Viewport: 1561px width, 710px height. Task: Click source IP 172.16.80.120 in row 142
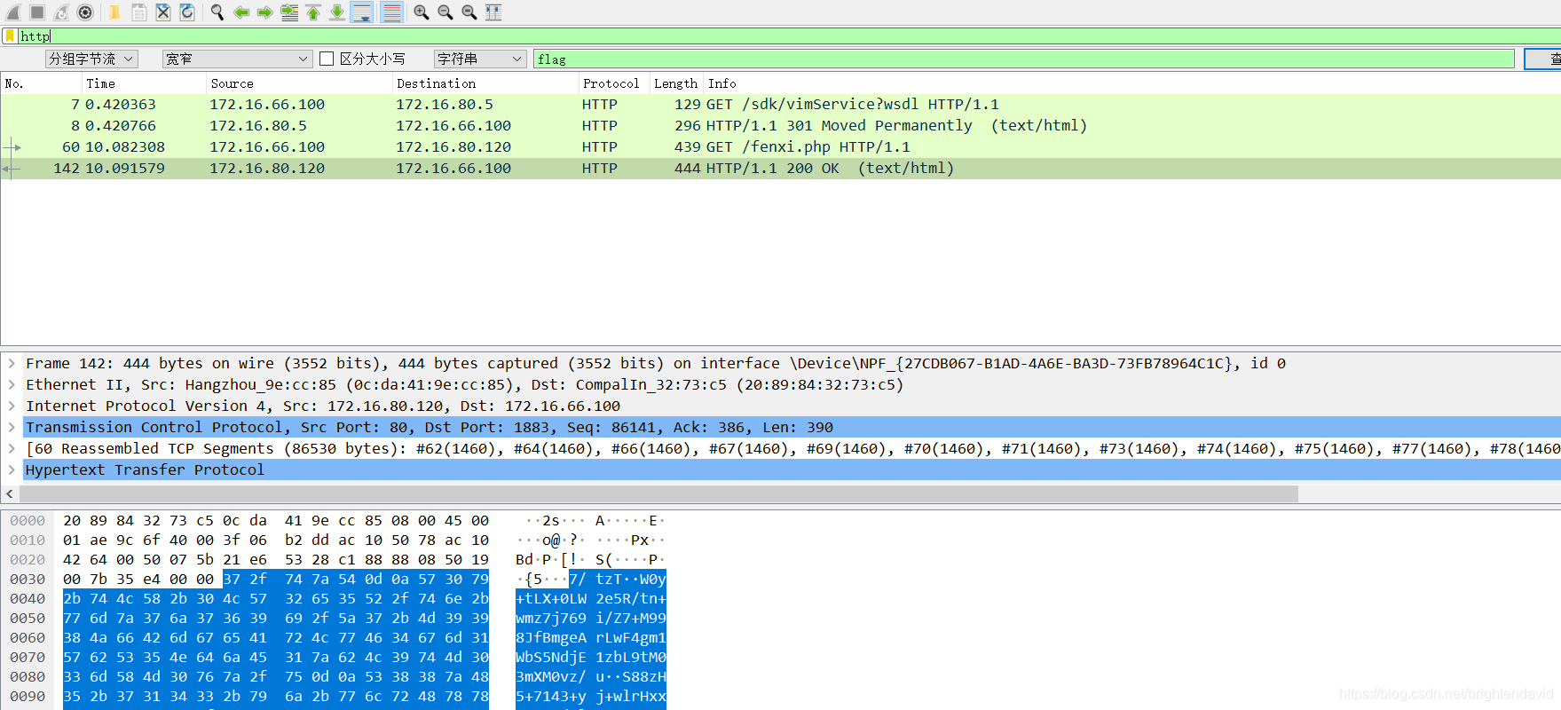pyautogui.click(x=267, y=169)
